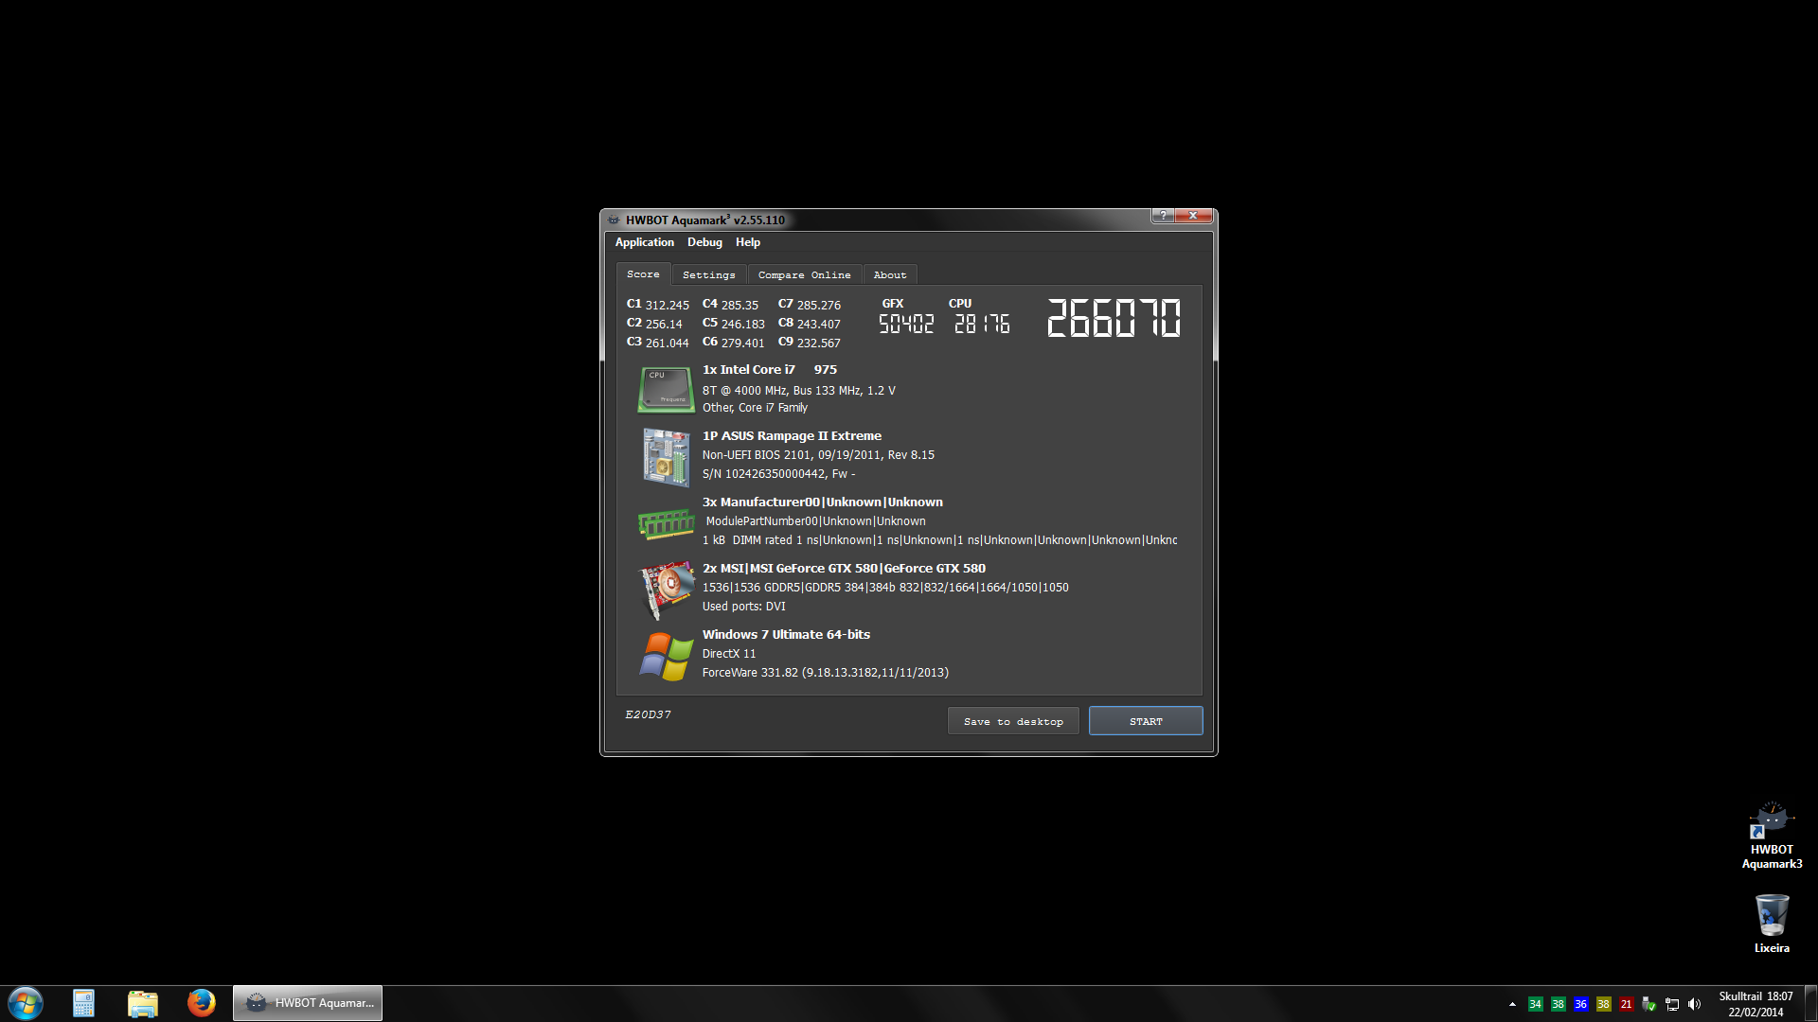Click the '2x MSI GeForce GTX 580' heading
The image size is (1818, 1022).
click(844, 569)
